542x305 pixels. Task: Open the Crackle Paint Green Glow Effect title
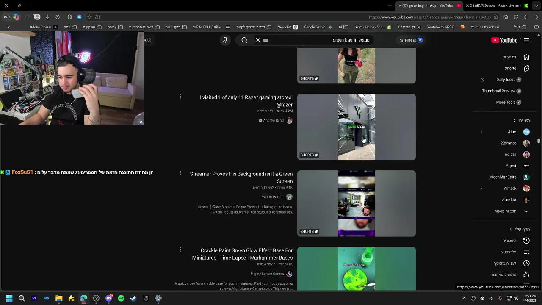(242, 254)
